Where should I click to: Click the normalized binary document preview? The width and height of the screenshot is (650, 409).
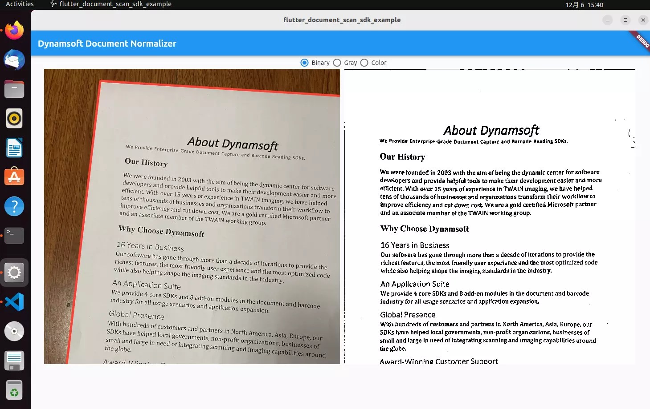coord(489,218)
